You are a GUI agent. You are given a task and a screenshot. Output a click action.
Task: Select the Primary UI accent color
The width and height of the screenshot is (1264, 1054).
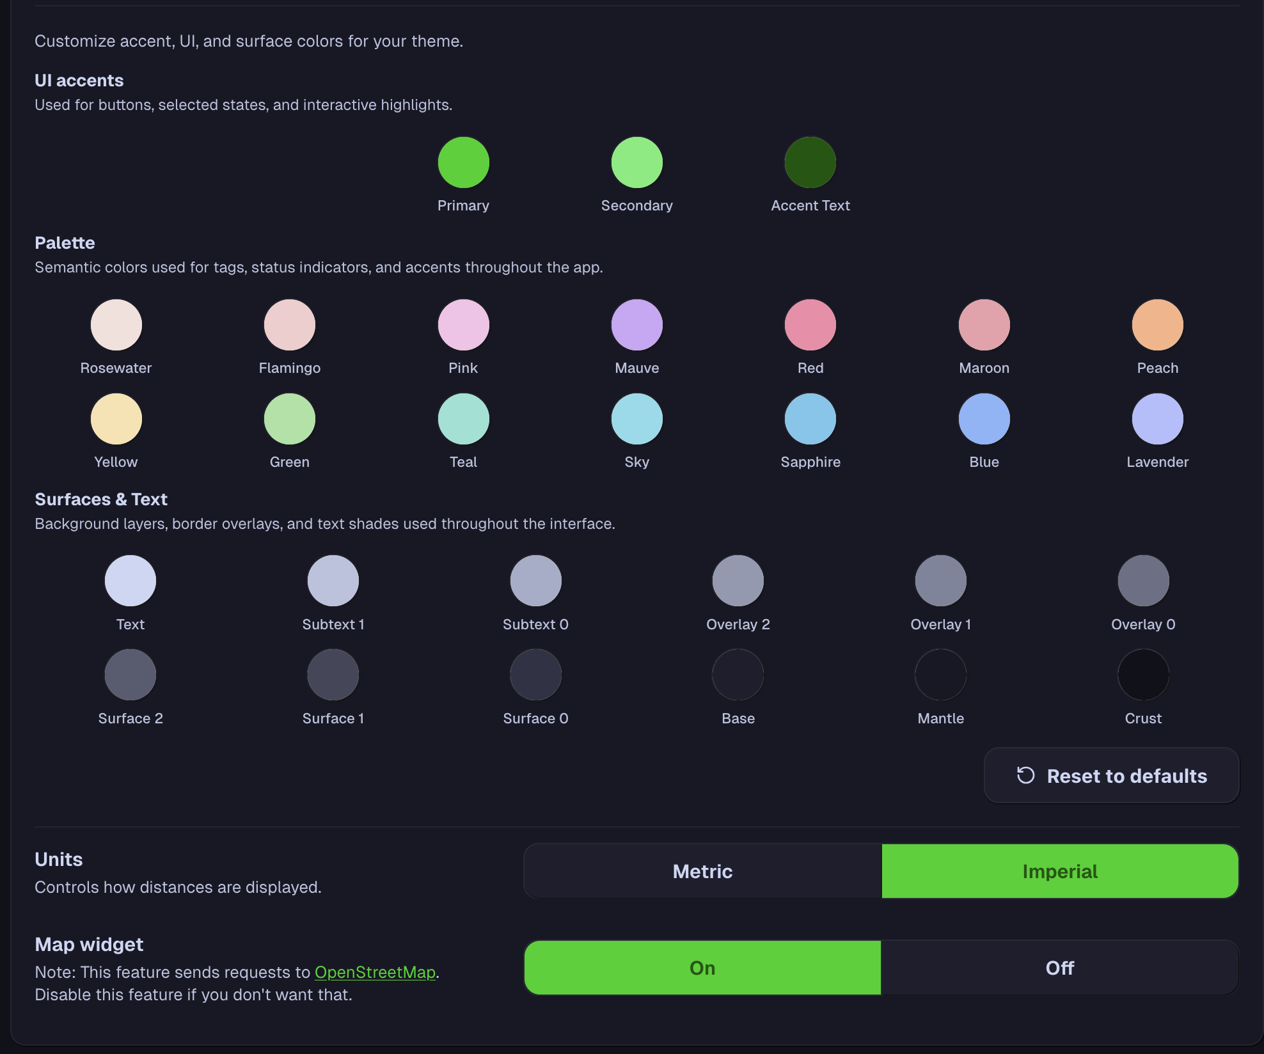463,162
